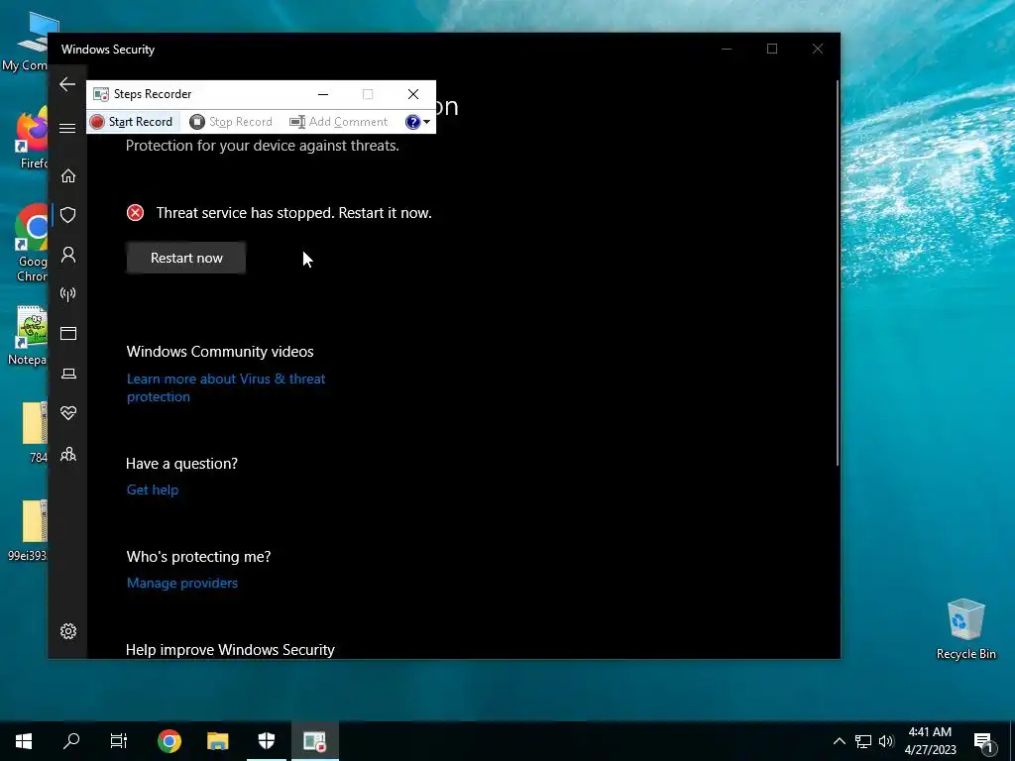Open the Windows Start menu
The image size is (1015, 761).
[24, 741]
